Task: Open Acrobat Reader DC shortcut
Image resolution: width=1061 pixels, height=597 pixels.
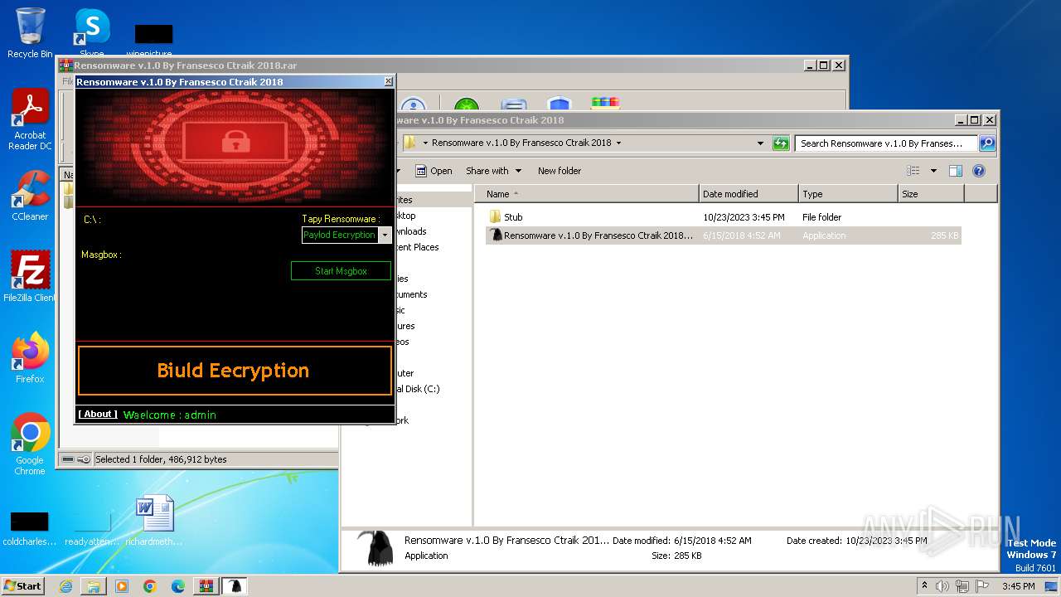Action: [x=30, y=119]
